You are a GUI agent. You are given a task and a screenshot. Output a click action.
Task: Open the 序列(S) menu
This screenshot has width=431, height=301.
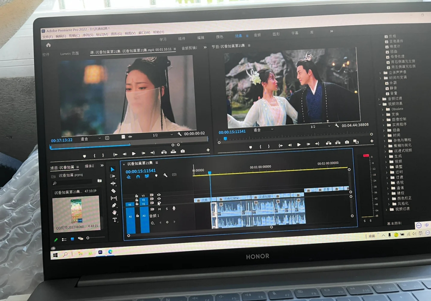(x=88, y=35)
